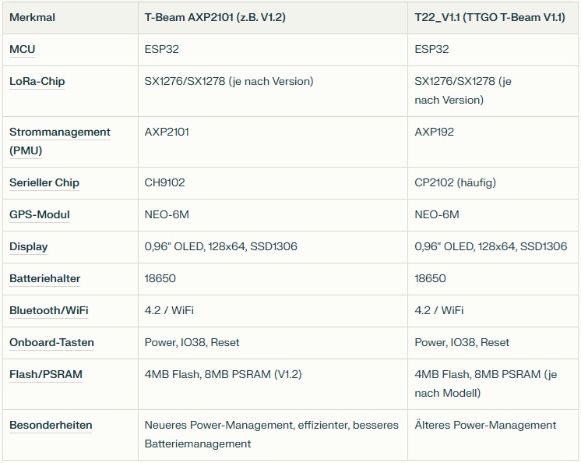Click the CH9102 serial chip cell

[164, 182]
